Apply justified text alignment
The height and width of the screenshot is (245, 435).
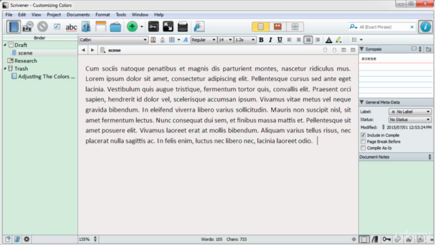308,39
